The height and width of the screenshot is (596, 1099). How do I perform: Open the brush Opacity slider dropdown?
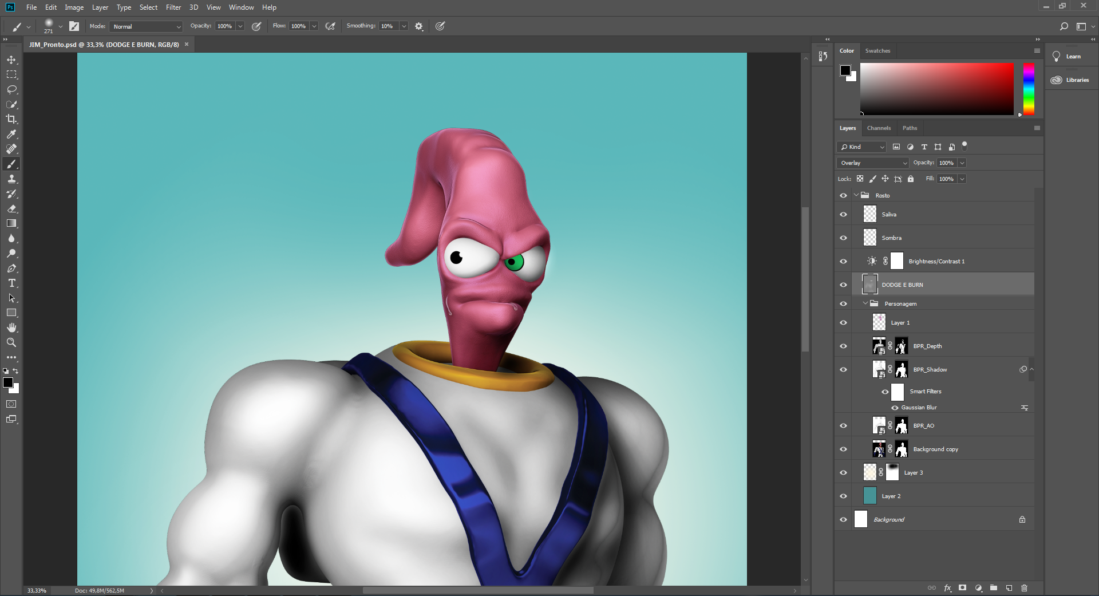(240, 26)
